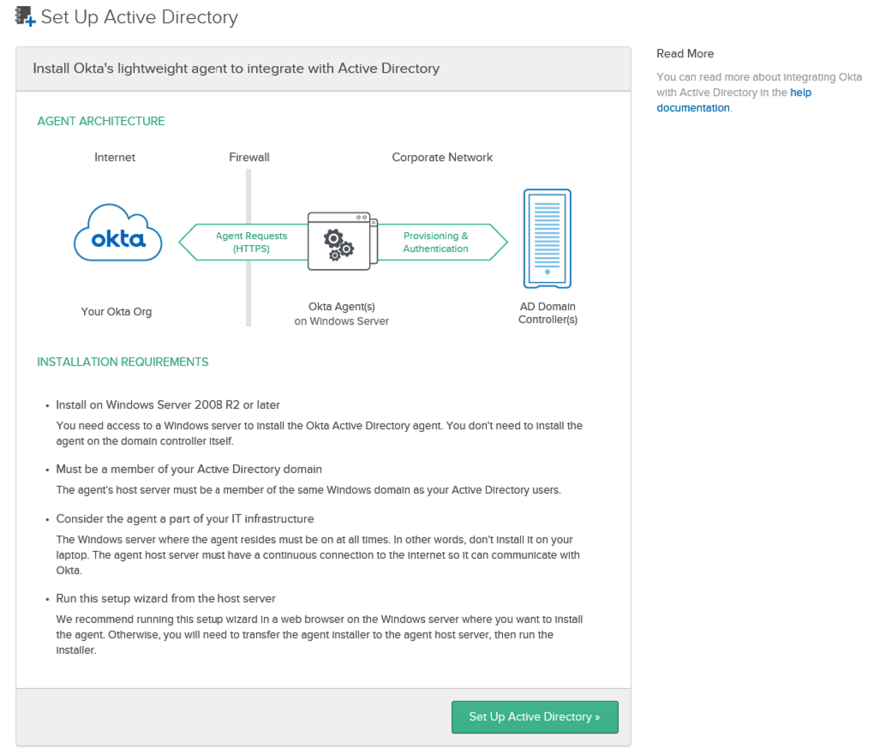Click the Corporate Network label
Viewport: 880px width, 749px height.
(x=442, y=157)
